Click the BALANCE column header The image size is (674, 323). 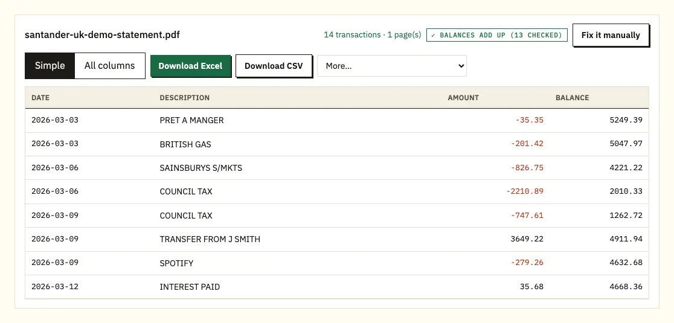point(572,98)
